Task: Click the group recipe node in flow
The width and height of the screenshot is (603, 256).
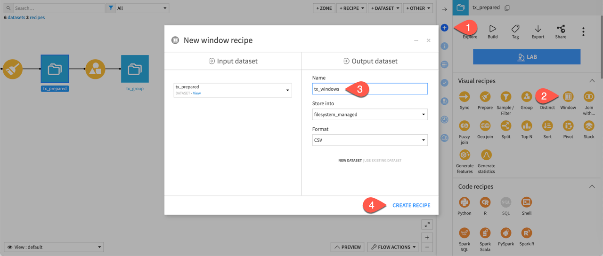Action: pos(95,69)
